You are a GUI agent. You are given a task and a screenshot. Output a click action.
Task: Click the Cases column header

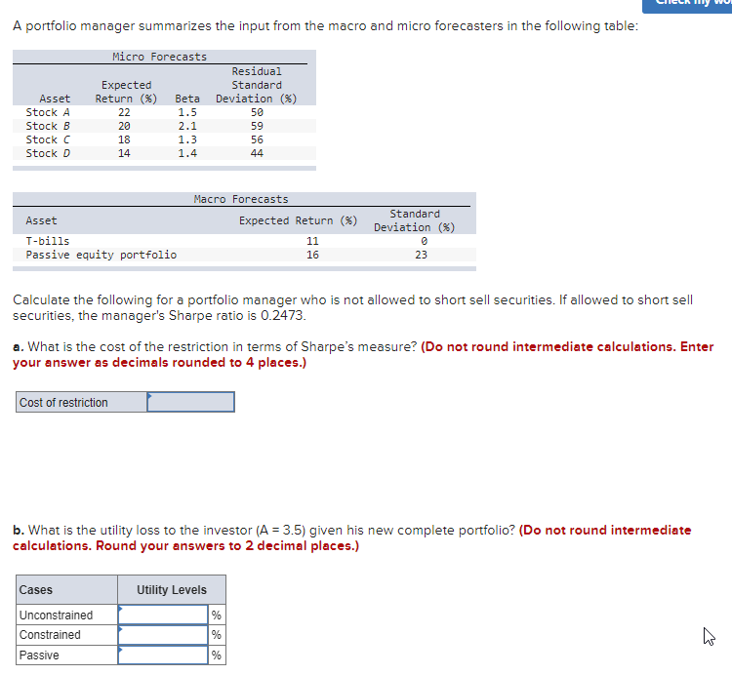point(66,589)
